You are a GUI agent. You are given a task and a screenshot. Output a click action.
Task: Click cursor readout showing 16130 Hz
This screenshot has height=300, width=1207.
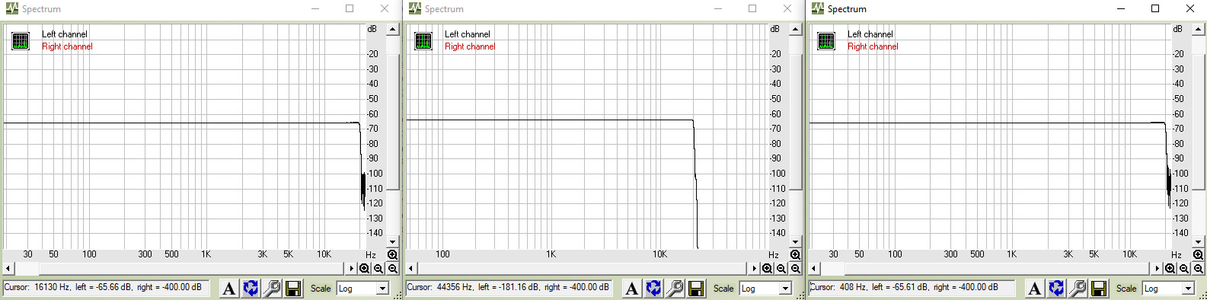[107, 288]
